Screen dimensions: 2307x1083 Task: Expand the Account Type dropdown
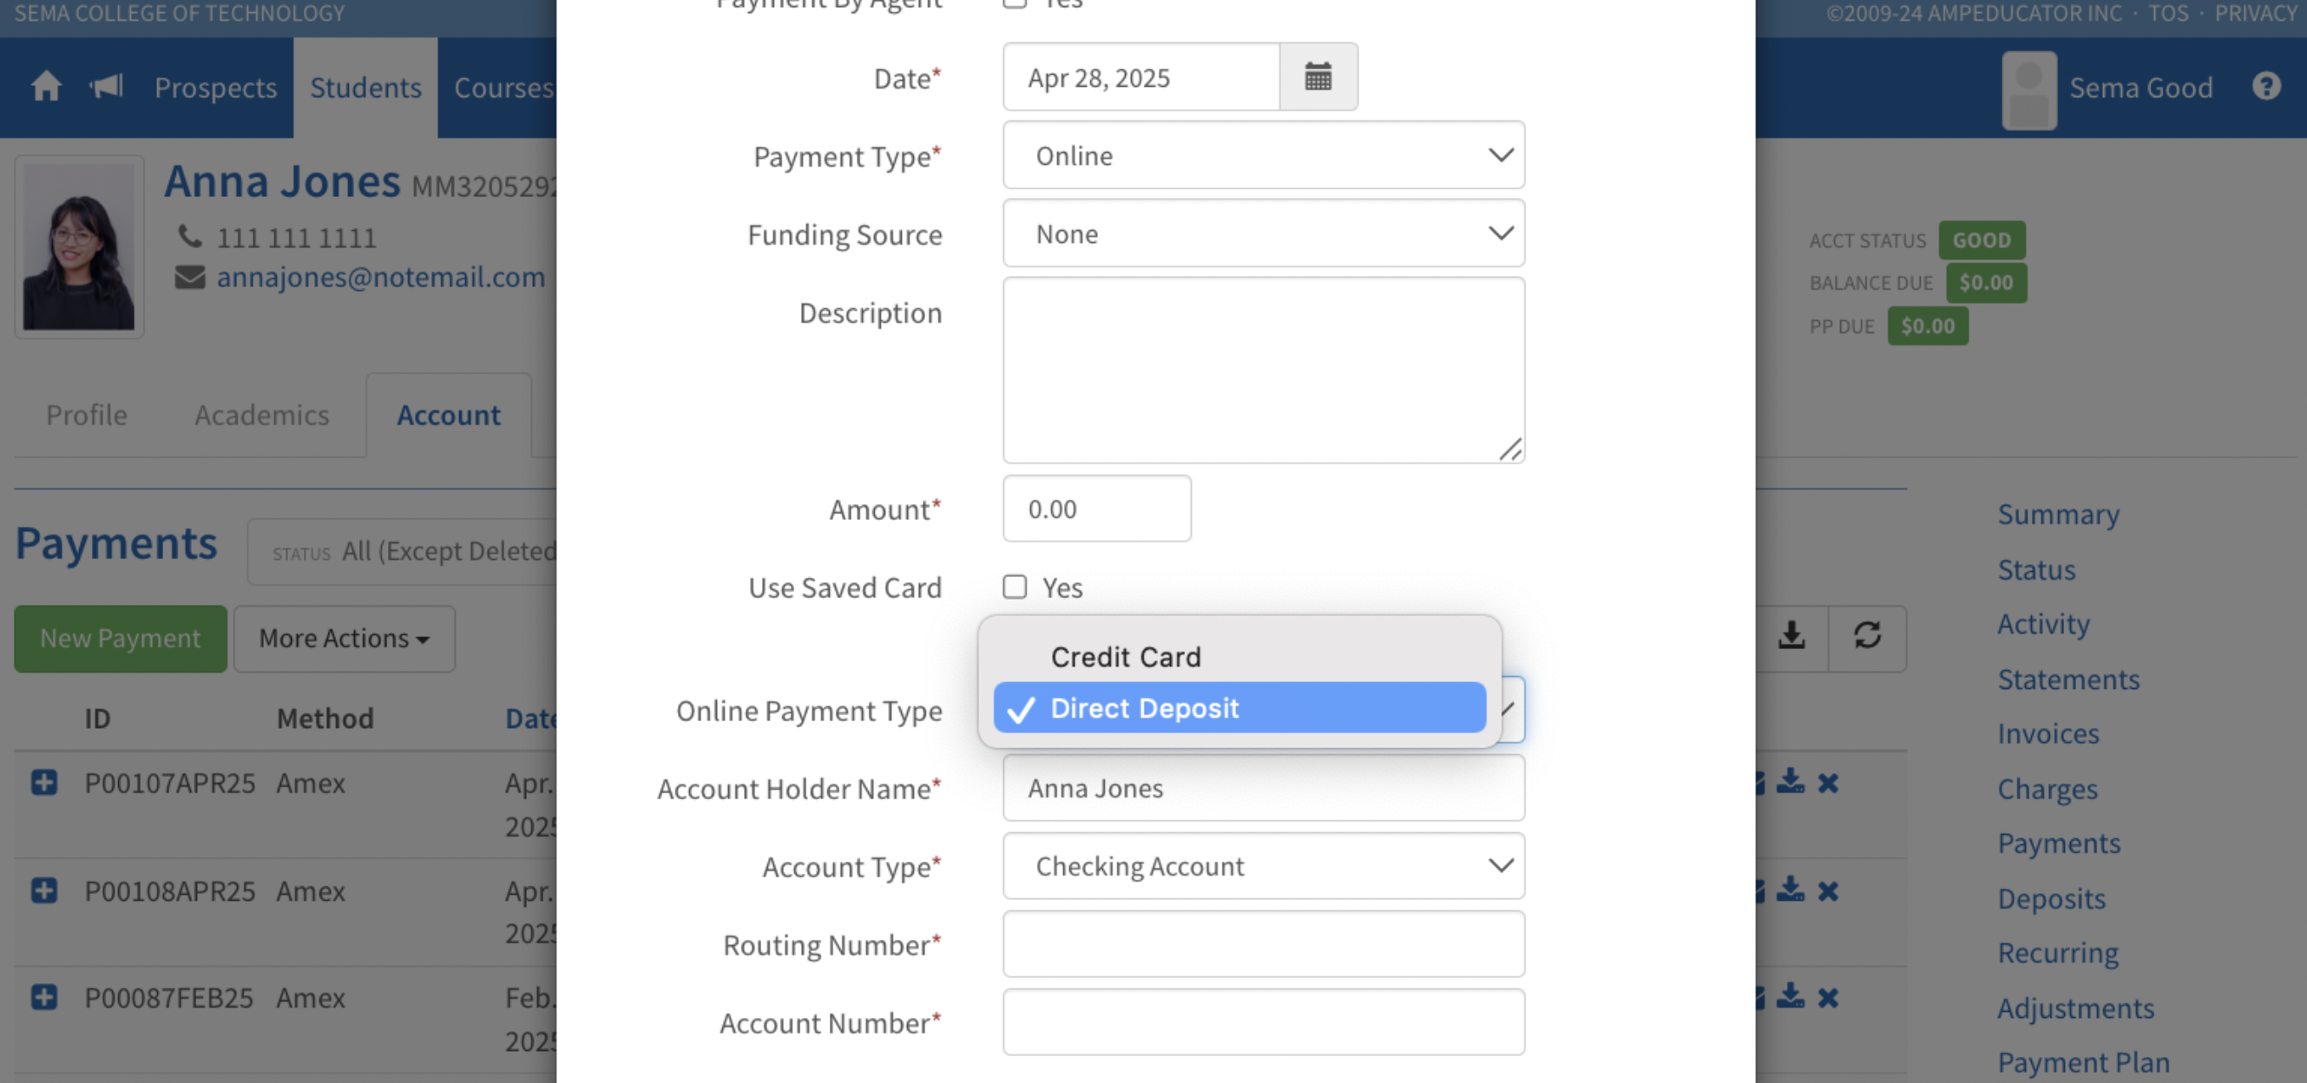[x=1263, y=866]
